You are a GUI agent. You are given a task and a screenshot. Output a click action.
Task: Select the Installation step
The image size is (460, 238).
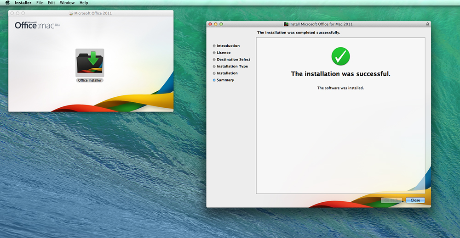pos(227,73)
